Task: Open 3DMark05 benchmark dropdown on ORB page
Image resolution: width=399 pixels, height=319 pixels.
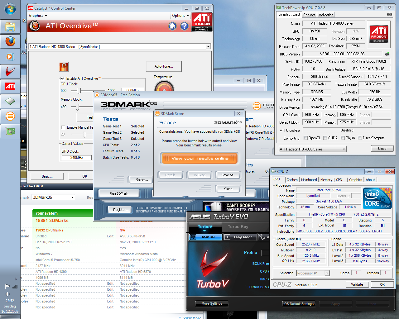Action: click(53, 197)
